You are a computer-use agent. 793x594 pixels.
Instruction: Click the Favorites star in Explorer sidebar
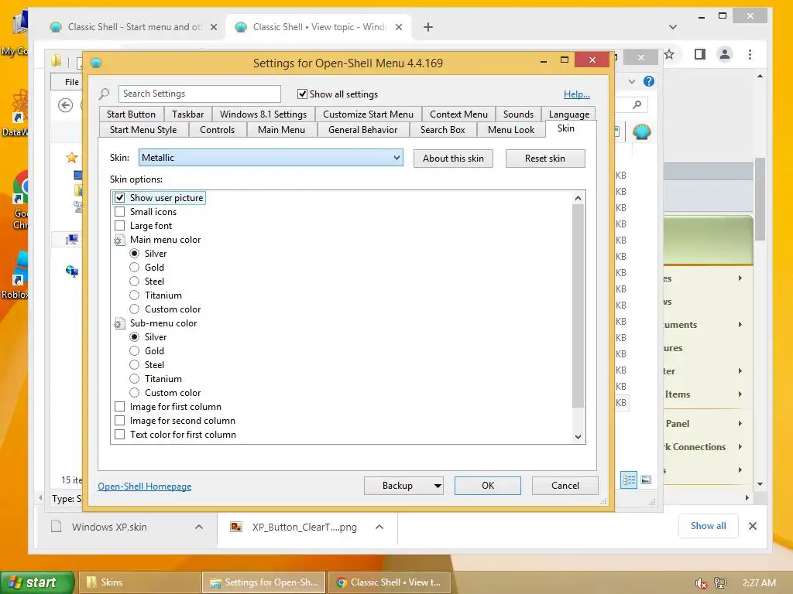(x=72, y=157)
